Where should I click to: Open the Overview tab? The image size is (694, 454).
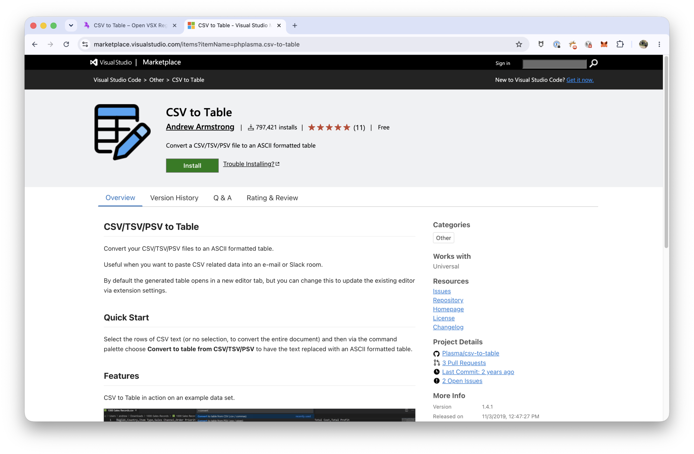pos(120,198)
